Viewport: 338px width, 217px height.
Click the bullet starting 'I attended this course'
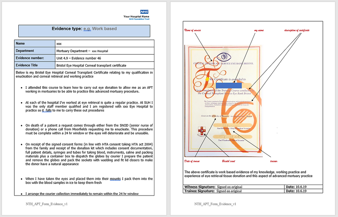89,89
